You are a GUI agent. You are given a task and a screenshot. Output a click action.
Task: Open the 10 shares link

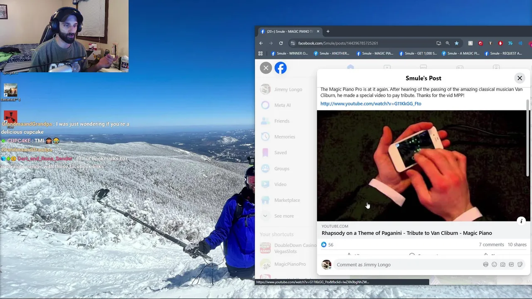coord(517,245)
